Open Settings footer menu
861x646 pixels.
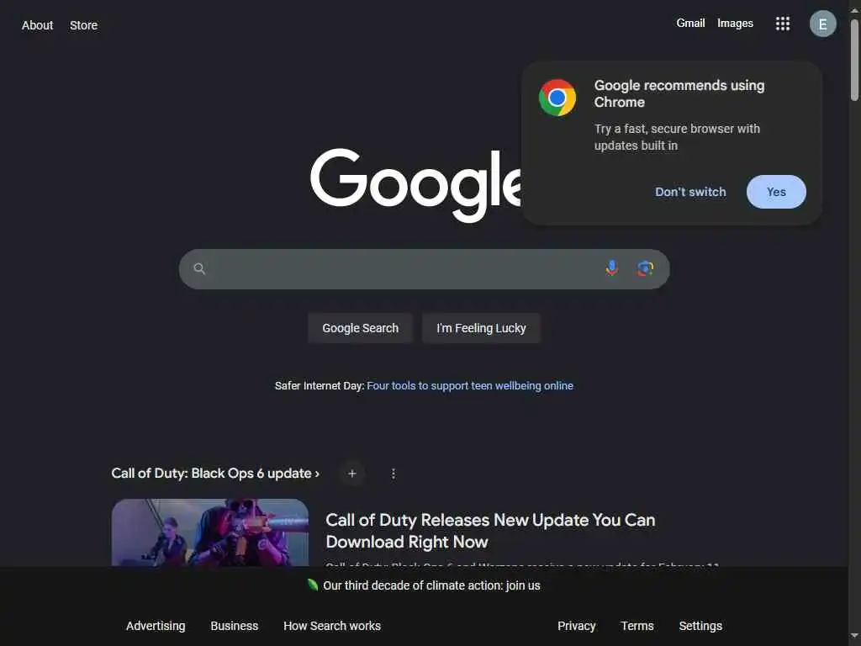click(700, 626)
